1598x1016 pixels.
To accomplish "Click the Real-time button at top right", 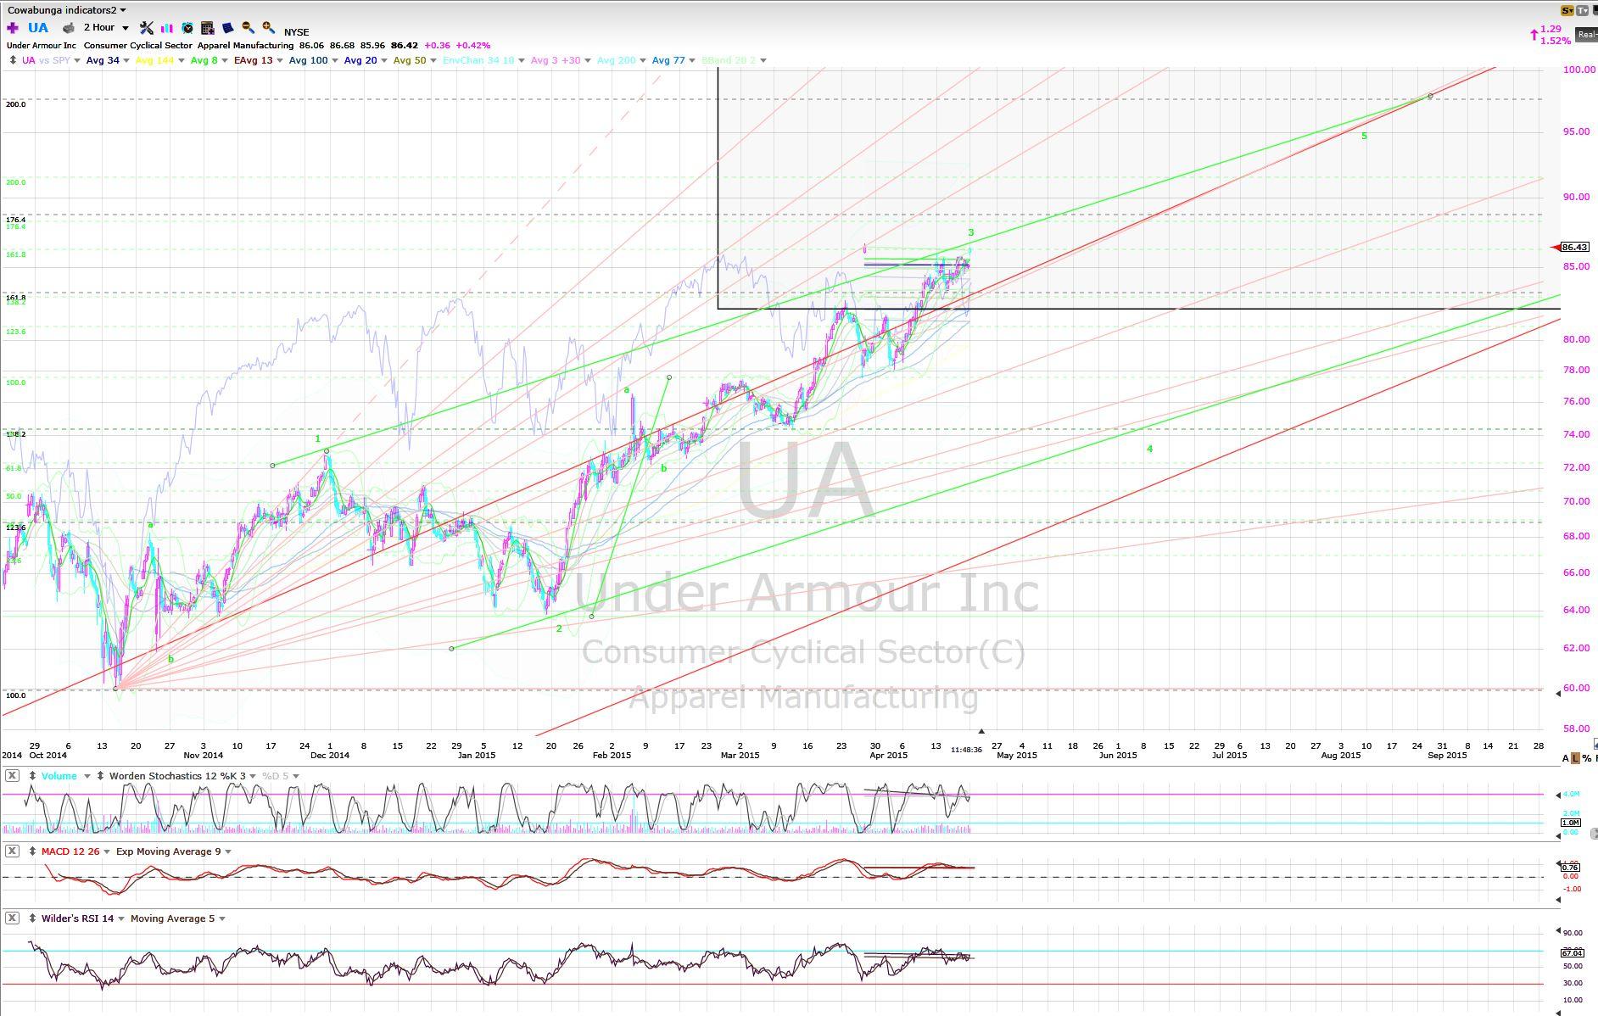I will point(1587,34).
